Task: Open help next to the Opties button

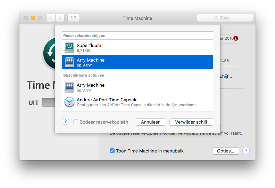Action: click(246, 151)
